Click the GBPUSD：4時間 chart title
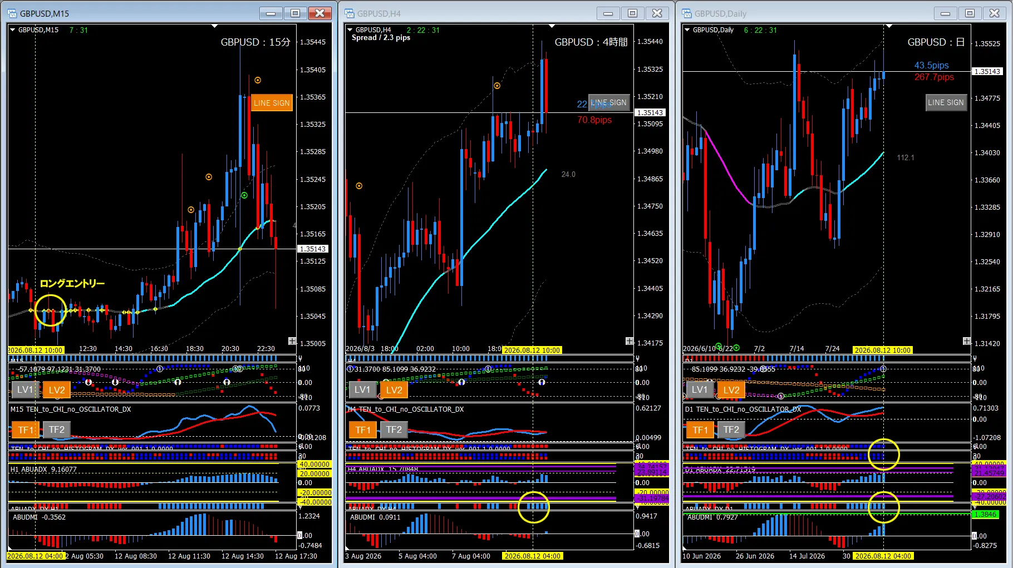The height and width of the screenshot is (568, 1013). pos(591,42)
